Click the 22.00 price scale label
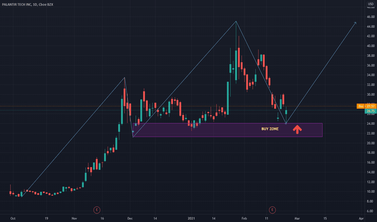377x222 pixels. (371, 133)
